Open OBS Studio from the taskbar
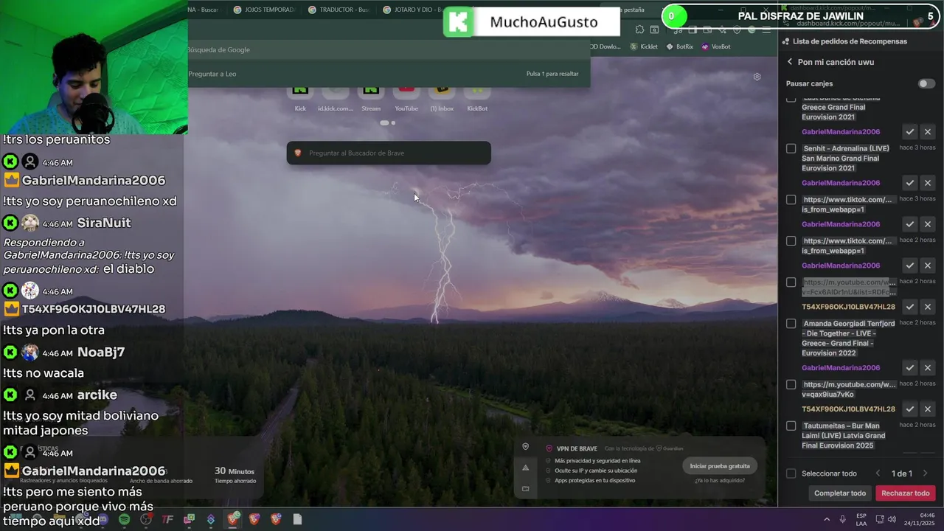 [146, 519]
